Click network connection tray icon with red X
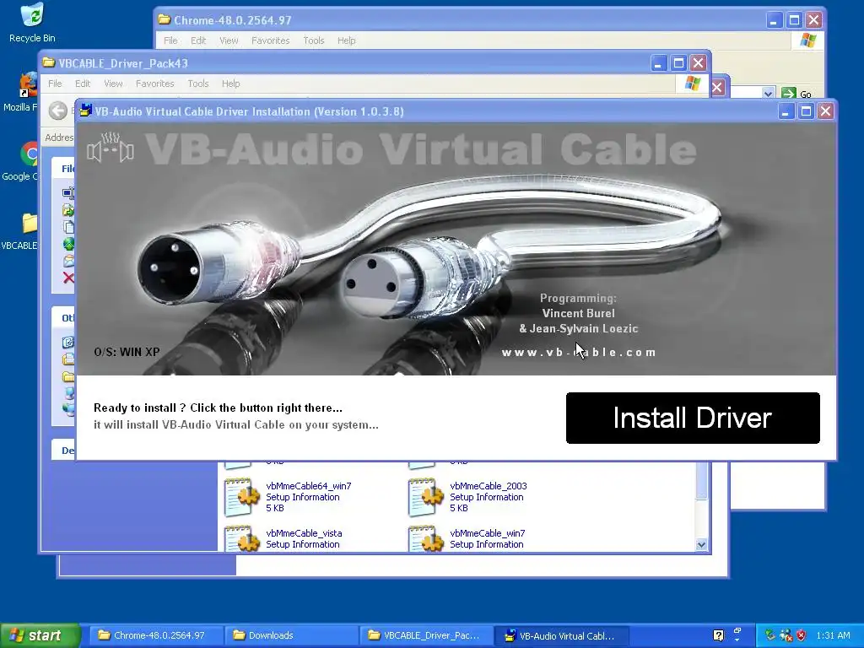The width and height of the screenshot is (864, 648). (x=786, y=636)
